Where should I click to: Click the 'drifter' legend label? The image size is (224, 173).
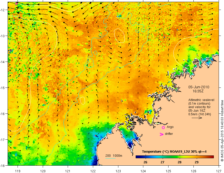169,134
